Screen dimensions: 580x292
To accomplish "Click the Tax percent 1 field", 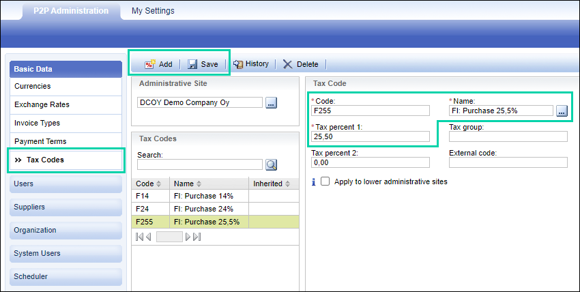I will [x=371, y=137].
